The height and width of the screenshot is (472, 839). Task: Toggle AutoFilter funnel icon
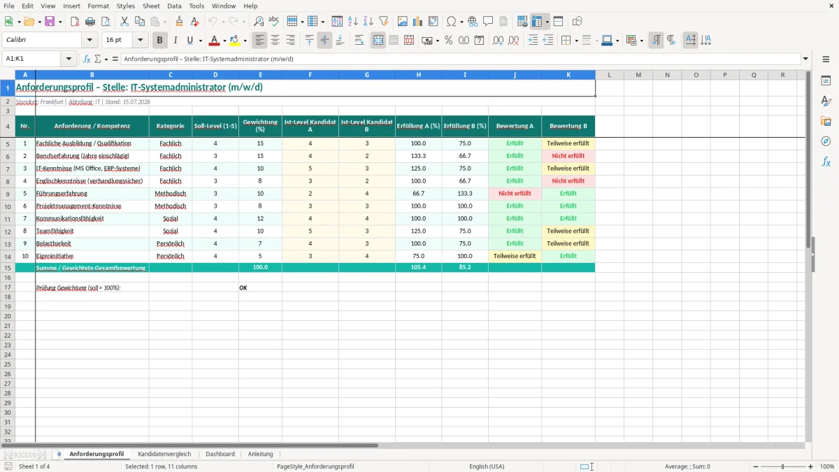383,22
